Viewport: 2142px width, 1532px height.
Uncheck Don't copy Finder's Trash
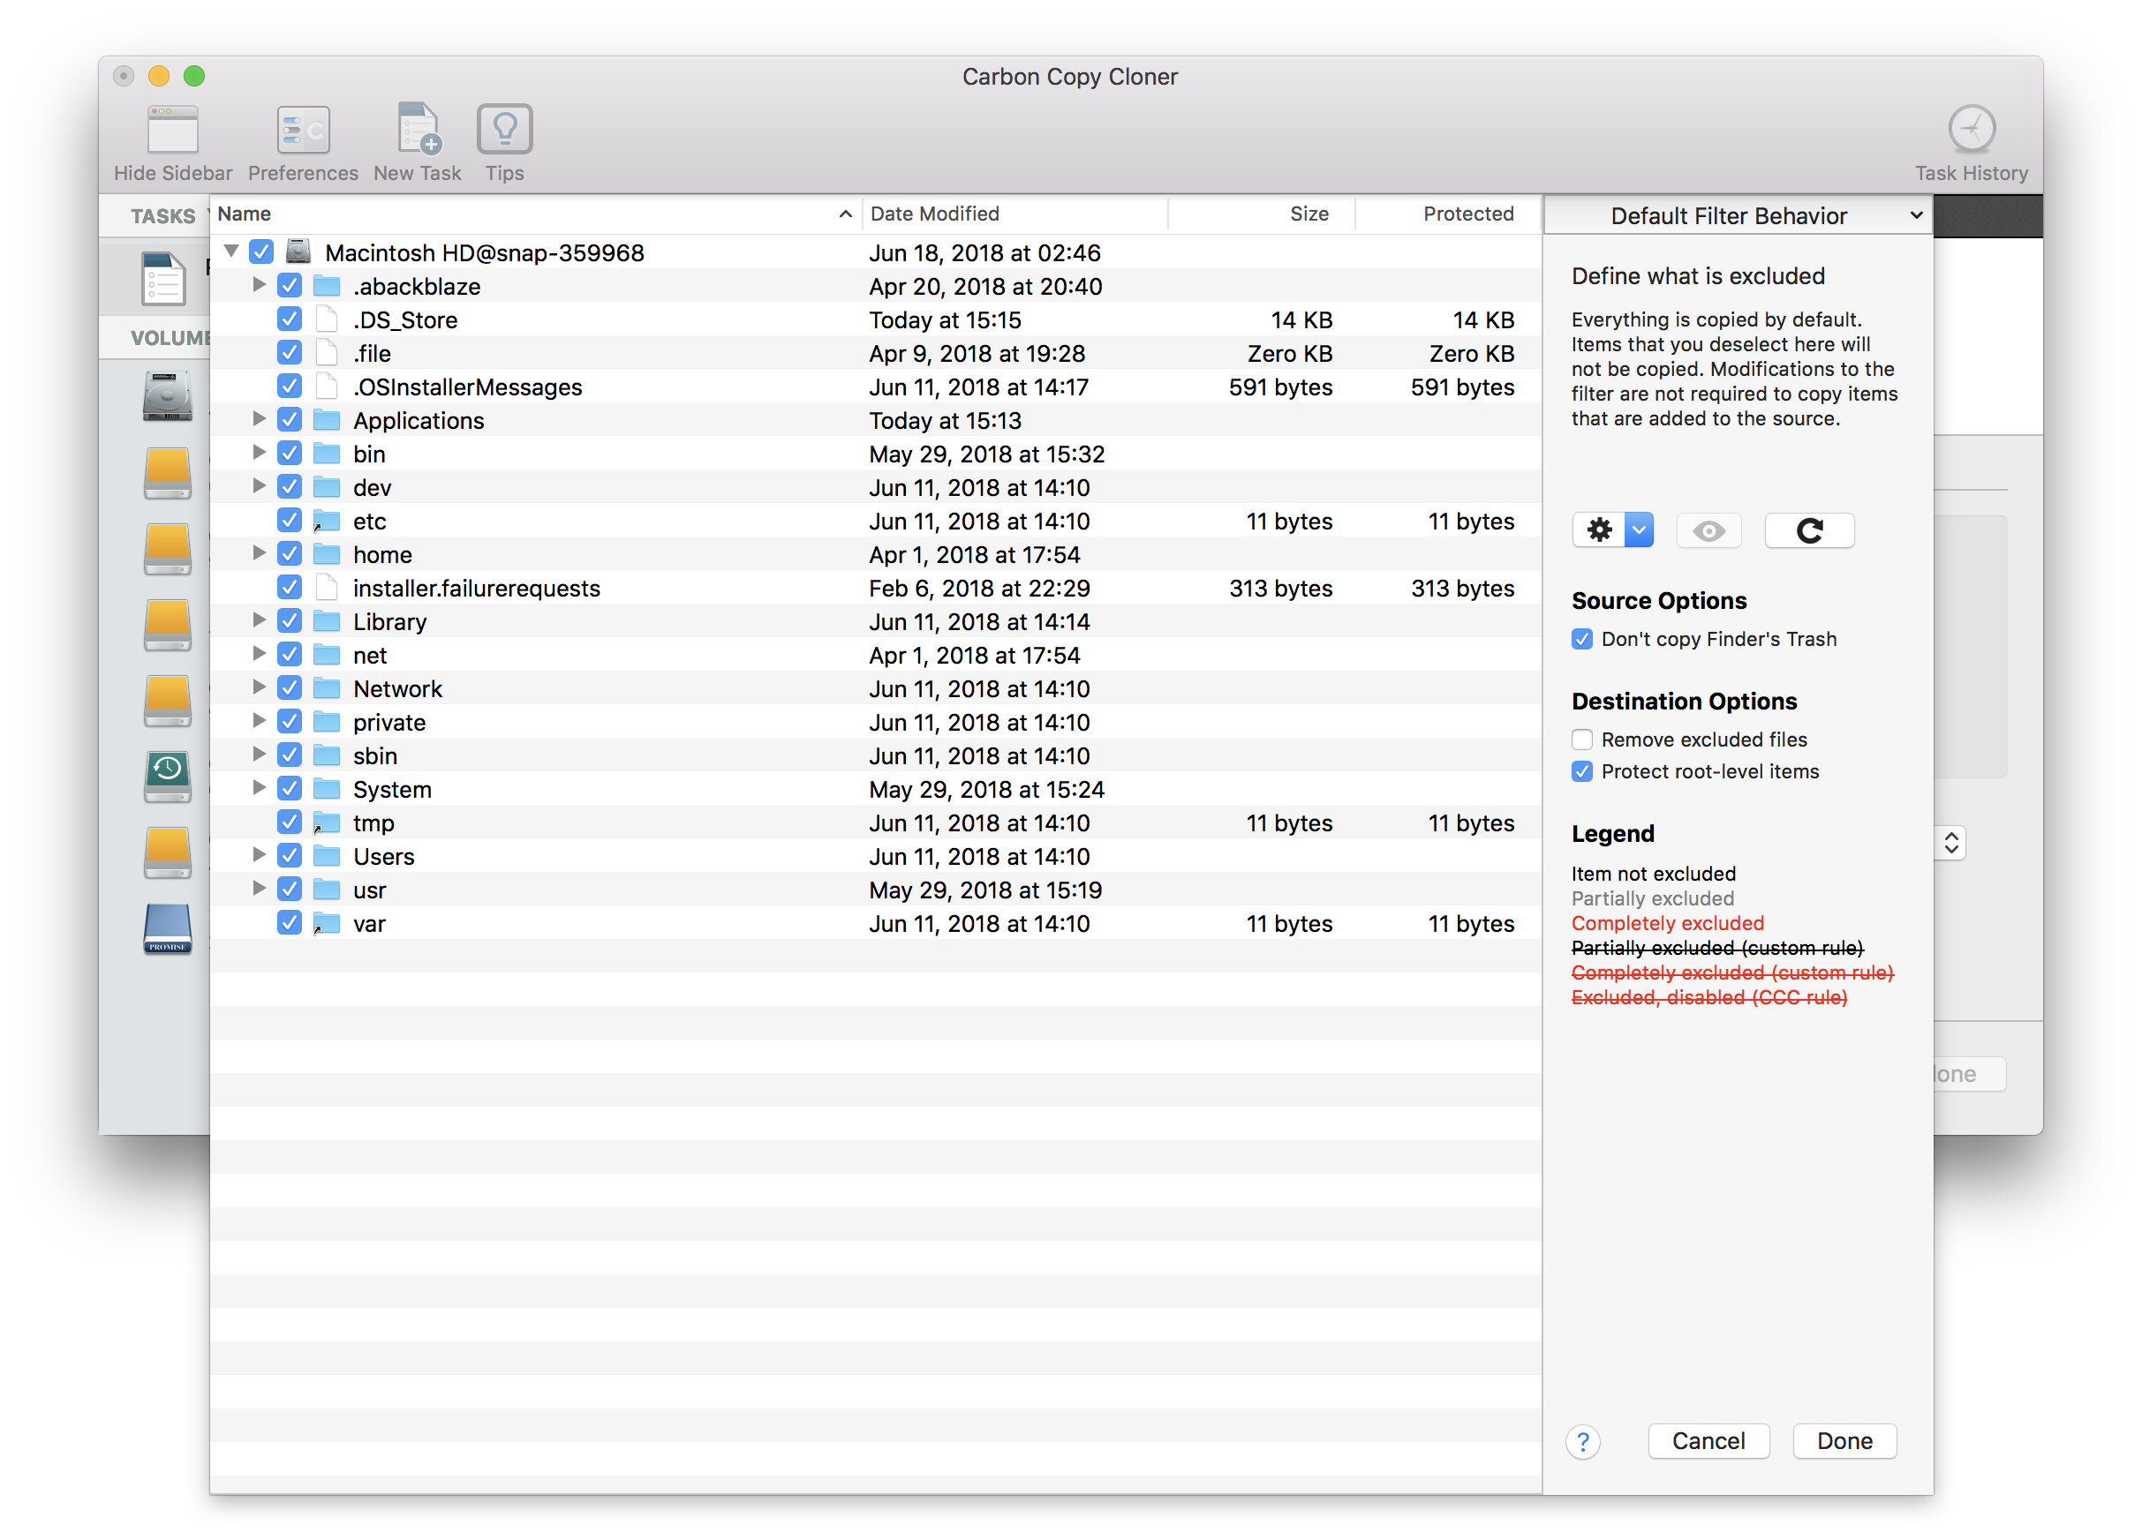(1582, 640)
